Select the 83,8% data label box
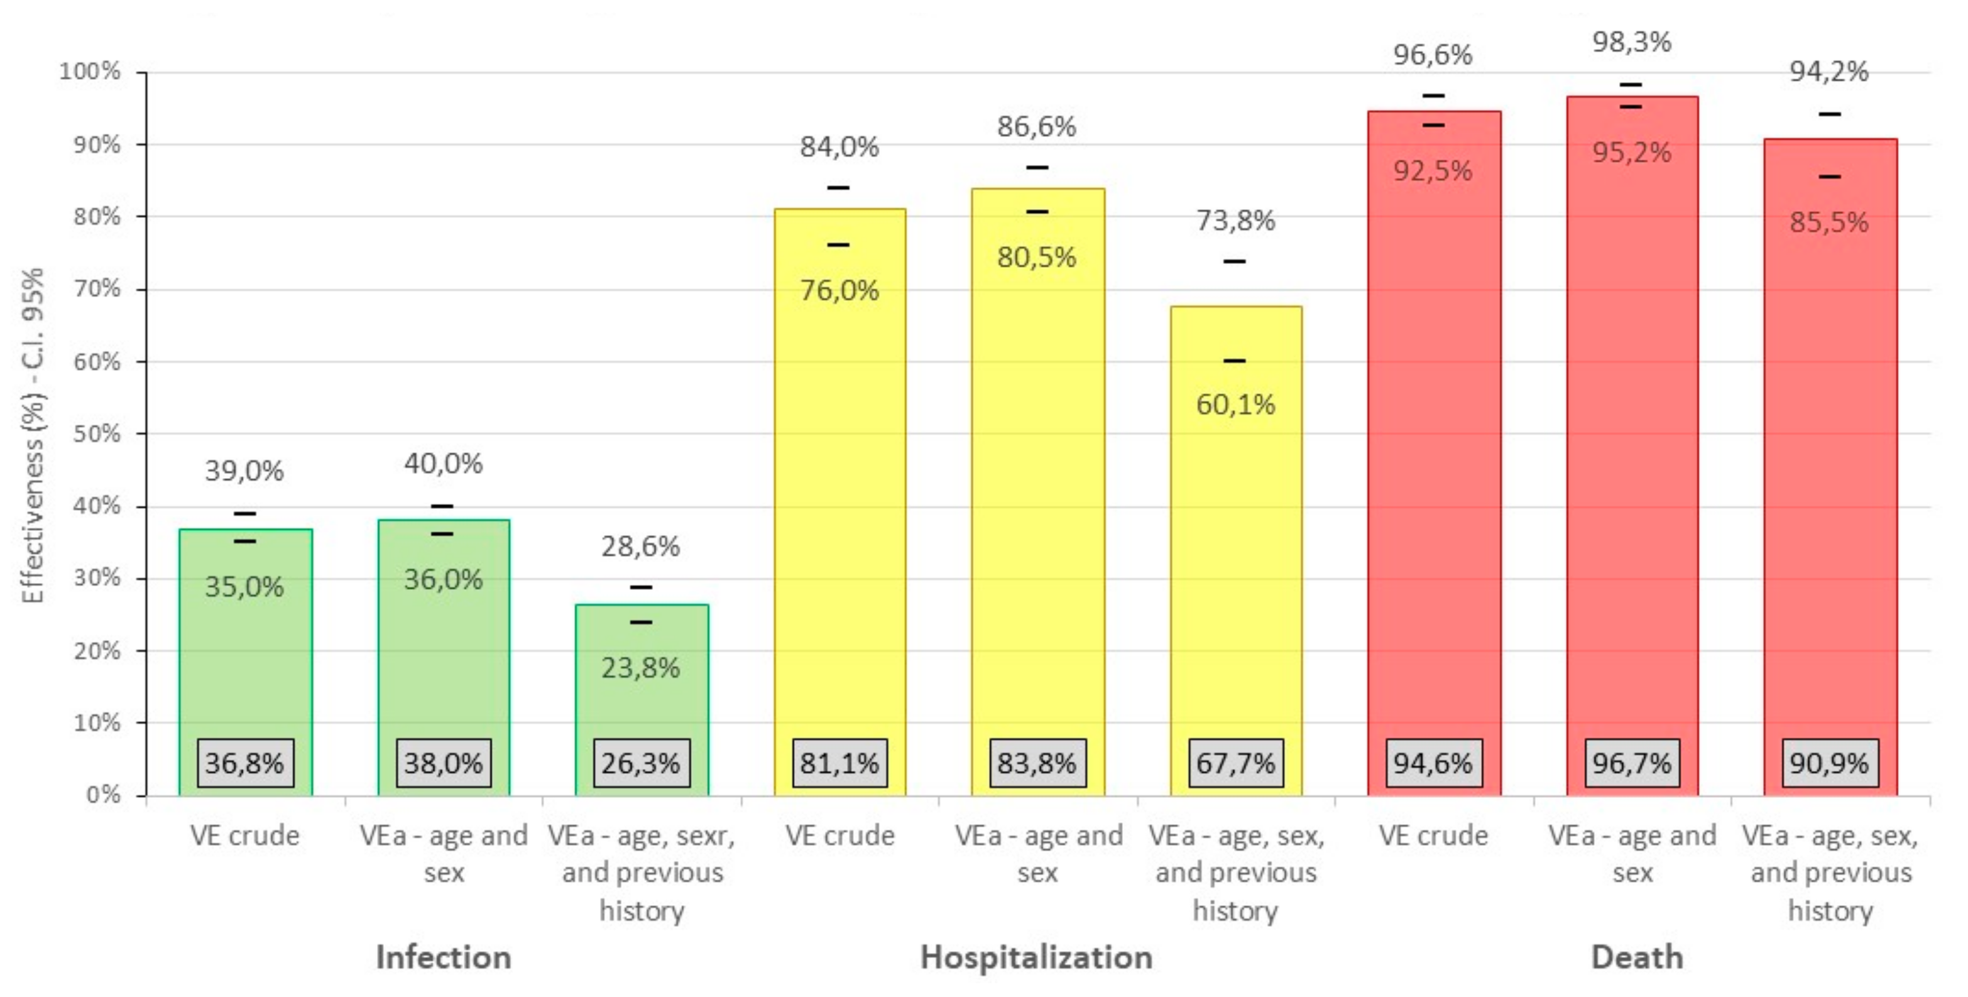Image resolution: width=1968 pixels, height=997 pixels. [x=1037, y=763]
